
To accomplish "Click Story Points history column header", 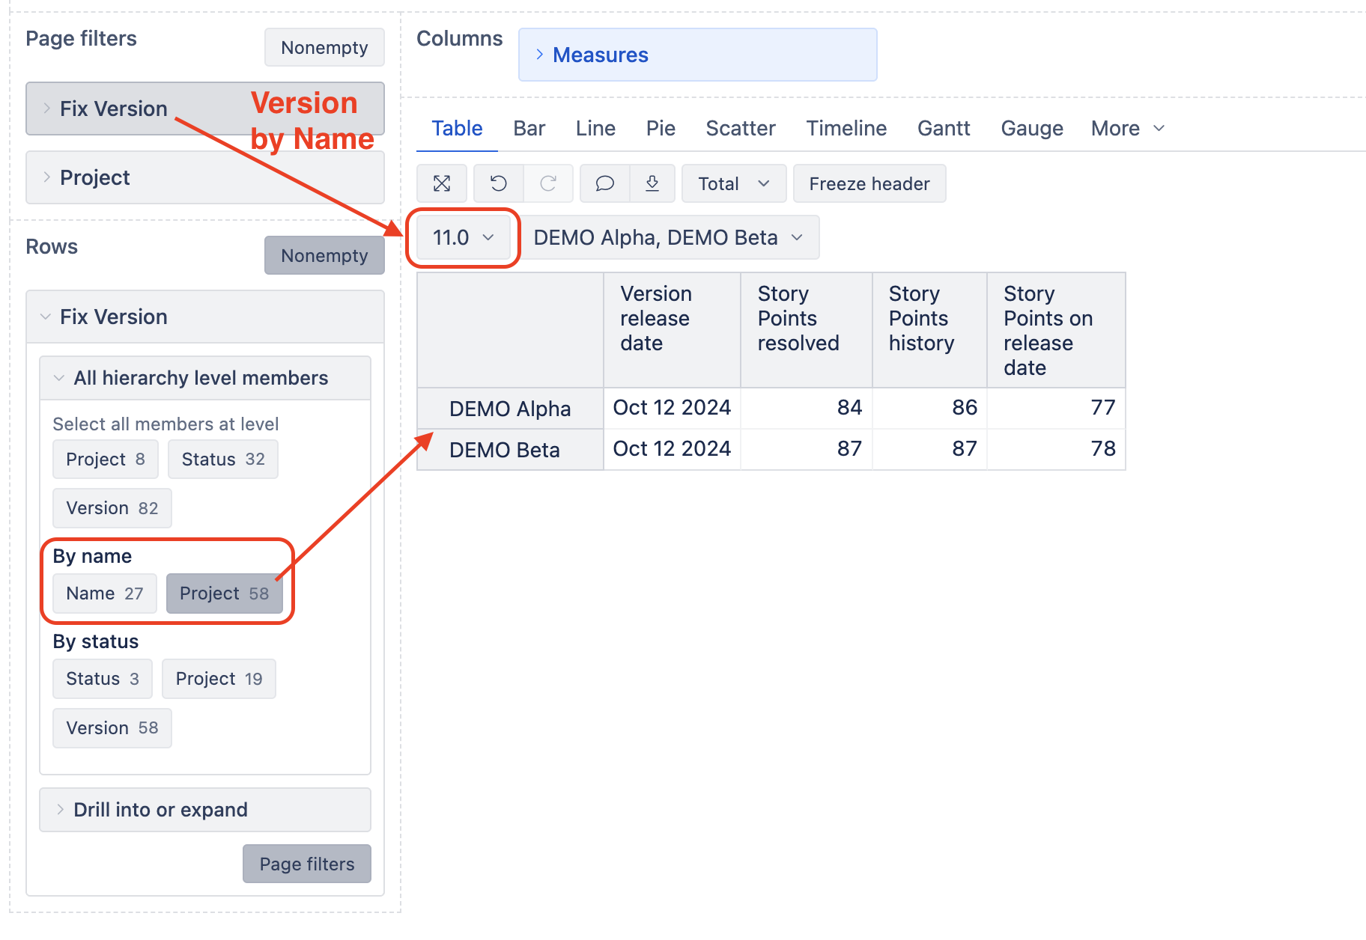I will point(929,330).
